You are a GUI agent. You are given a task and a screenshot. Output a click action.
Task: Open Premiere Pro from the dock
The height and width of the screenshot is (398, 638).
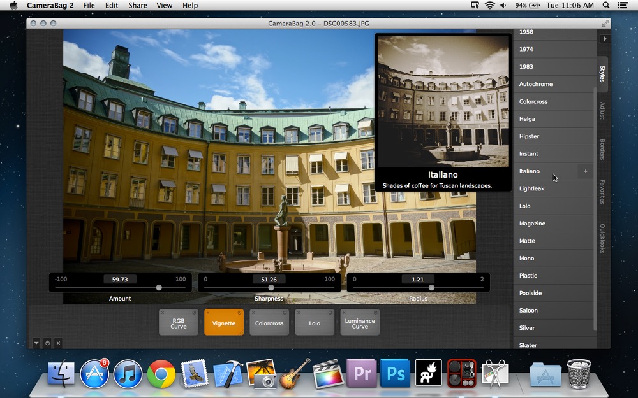coord(362,373)
